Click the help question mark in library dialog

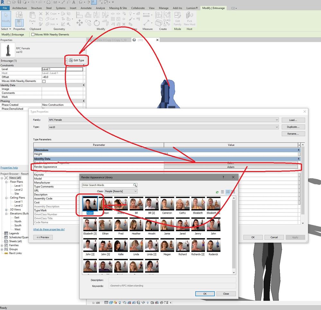point(223,177)
